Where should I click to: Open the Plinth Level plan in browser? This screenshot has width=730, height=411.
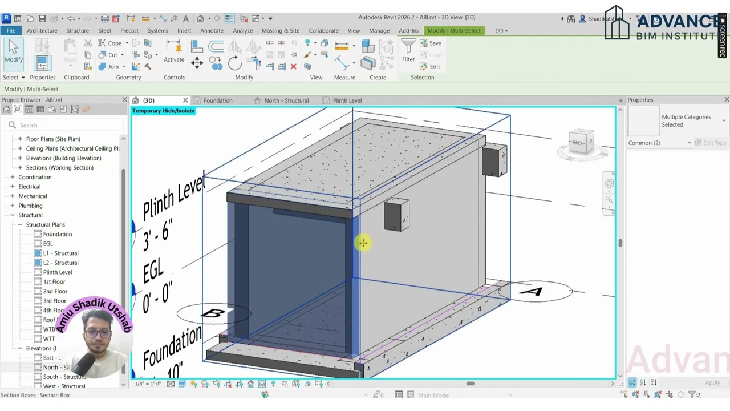(57, 272)
